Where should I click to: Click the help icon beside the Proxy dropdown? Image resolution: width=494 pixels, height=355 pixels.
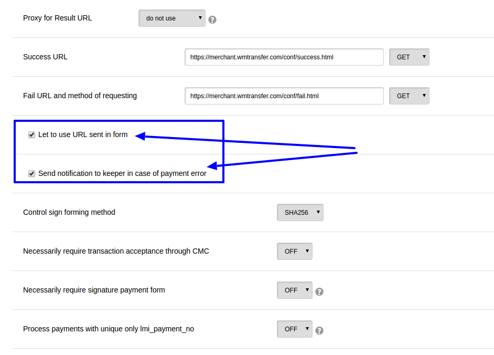(x=212, y=20)
